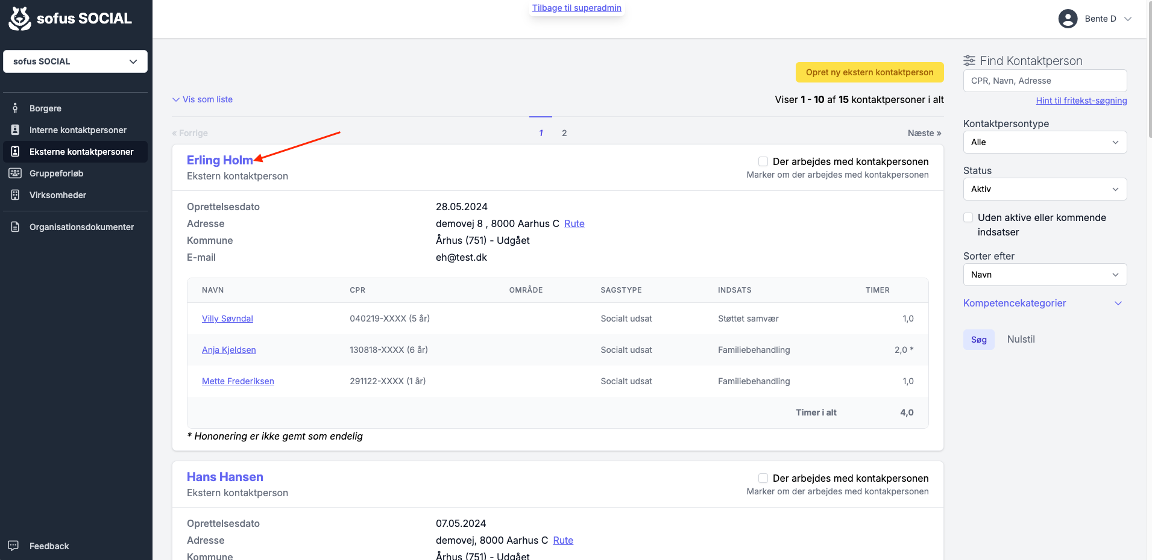The width and height of the screenshot is (1152, 560).
Task: Enable 'Uden aktive eller kommende indsatser' checkbox
Action: point(968,217)
